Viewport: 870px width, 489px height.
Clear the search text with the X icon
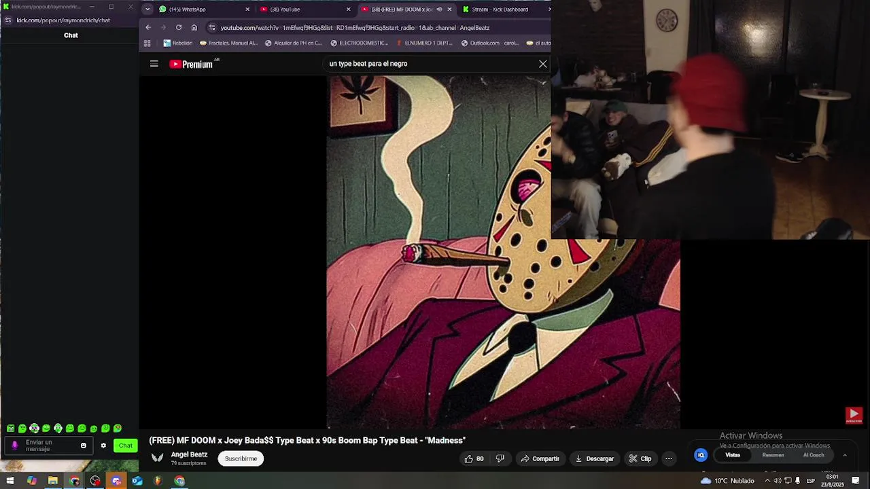(543, 64)
